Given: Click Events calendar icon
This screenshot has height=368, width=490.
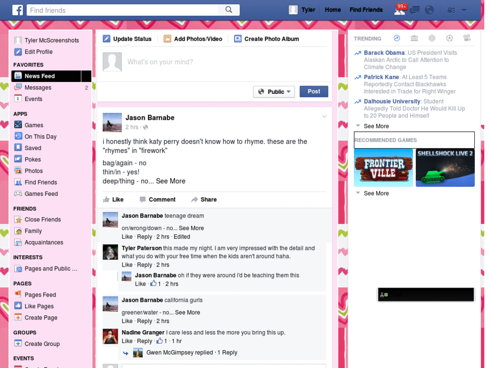Looking at the screenshot, I should click(x=18, y=99).
